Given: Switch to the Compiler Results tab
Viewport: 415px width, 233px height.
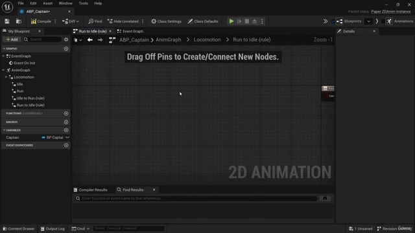Looking at the screenshot, I should click(x=90, y=190).
